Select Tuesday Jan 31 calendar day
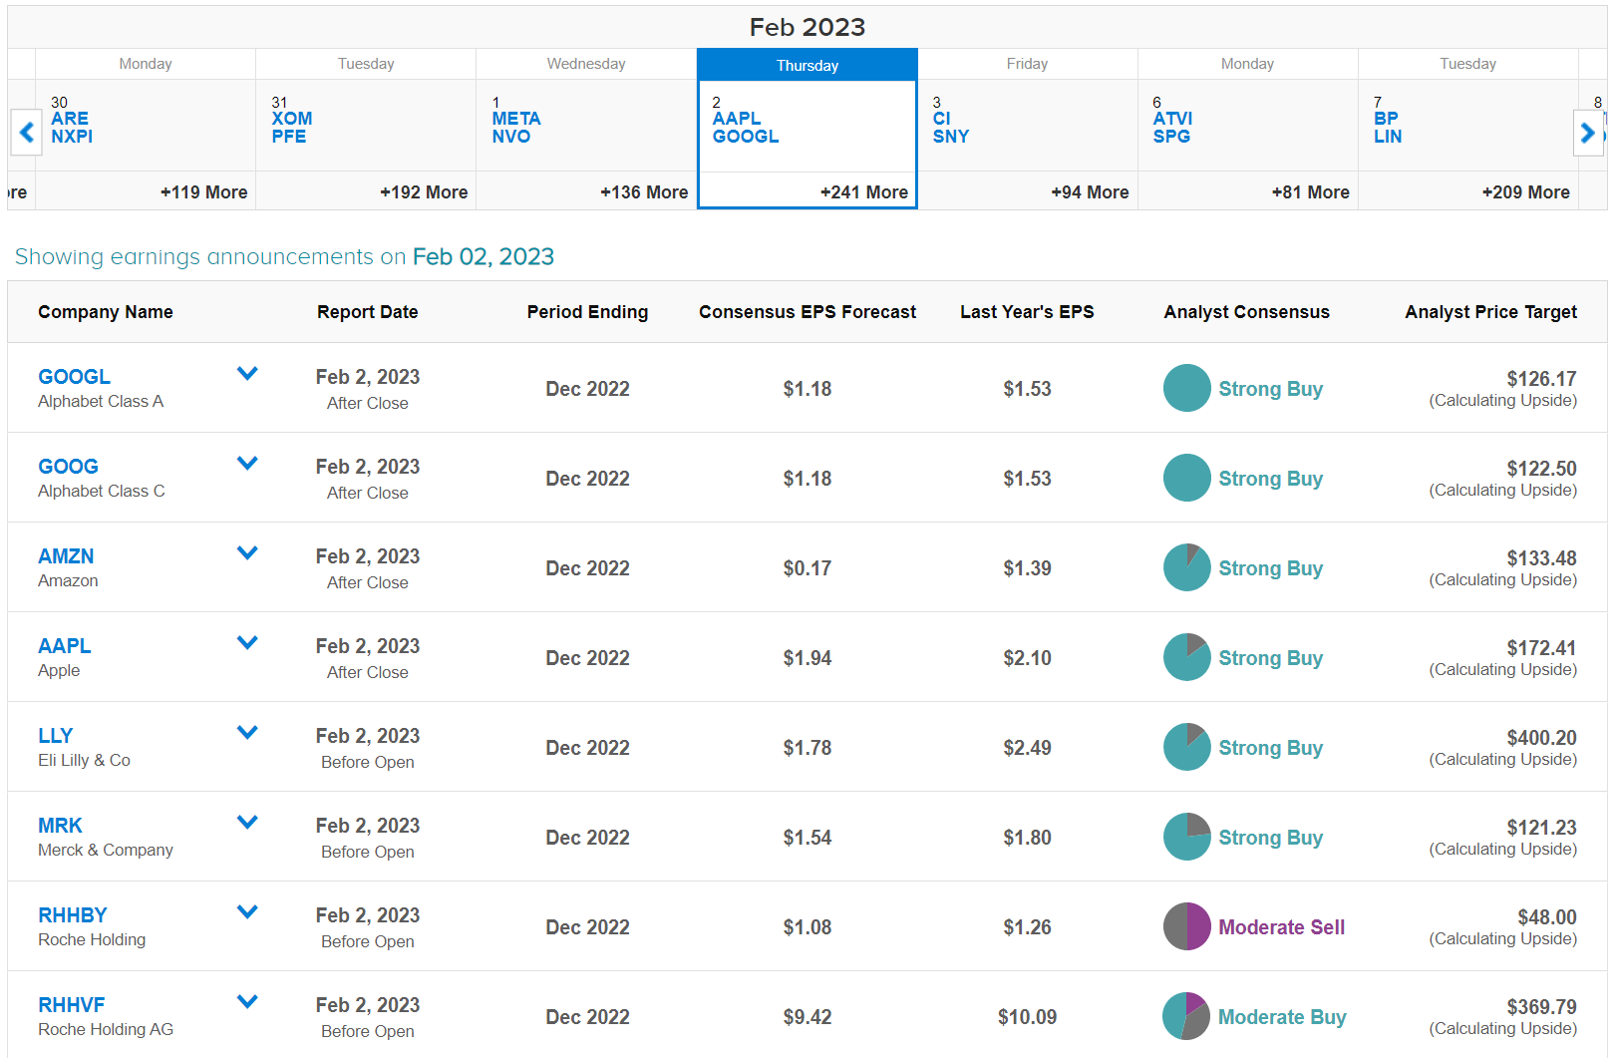The image size is (1615, 1058). [366, 129]
